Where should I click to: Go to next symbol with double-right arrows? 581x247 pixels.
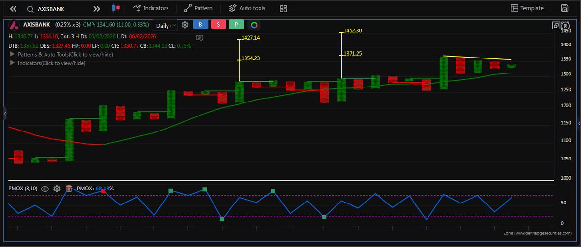[x=97, y=9]
